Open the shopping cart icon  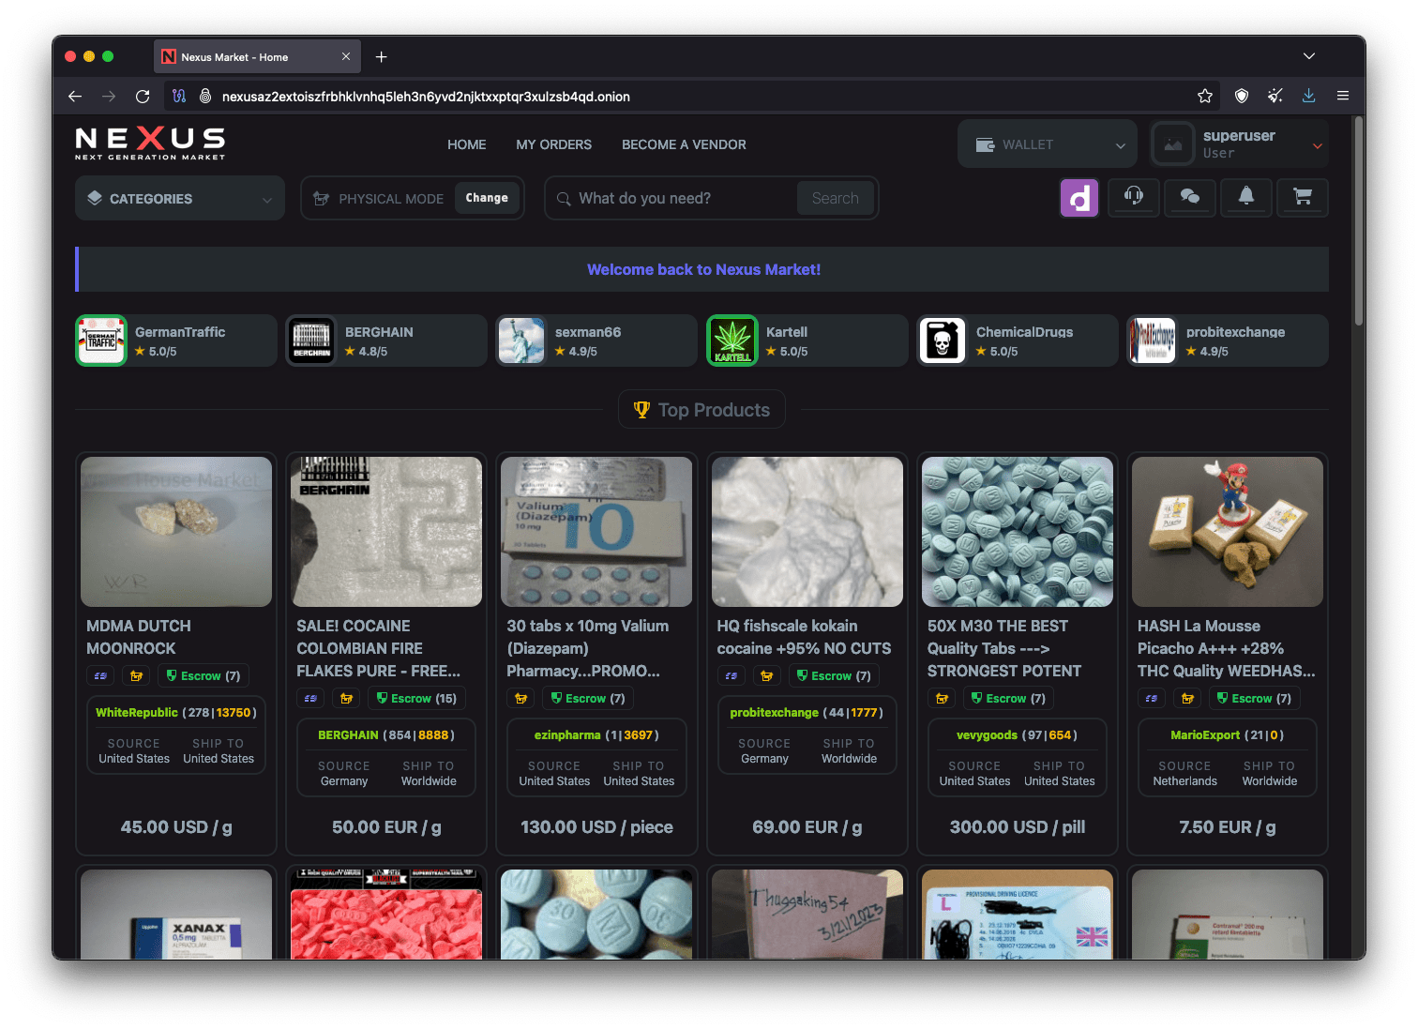coord(1303,197)
